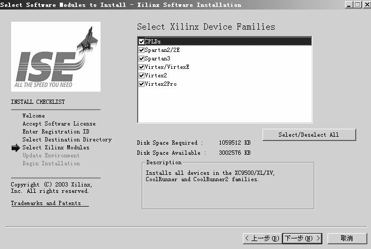
Task: Select the Virtex/VirtexE row label
Action: tap(167, 67)
